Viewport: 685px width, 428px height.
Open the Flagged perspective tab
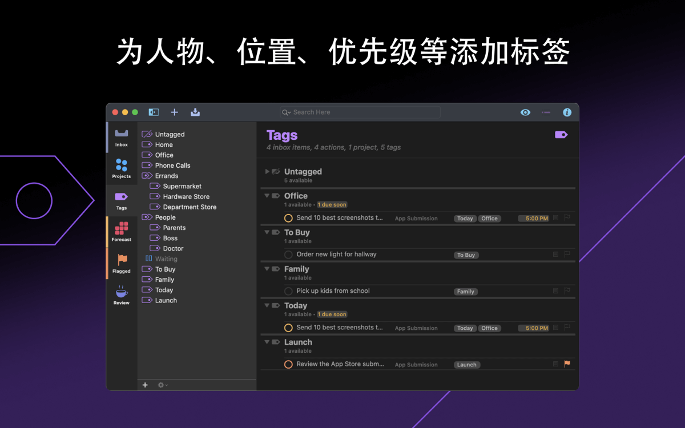pos(121,264)
